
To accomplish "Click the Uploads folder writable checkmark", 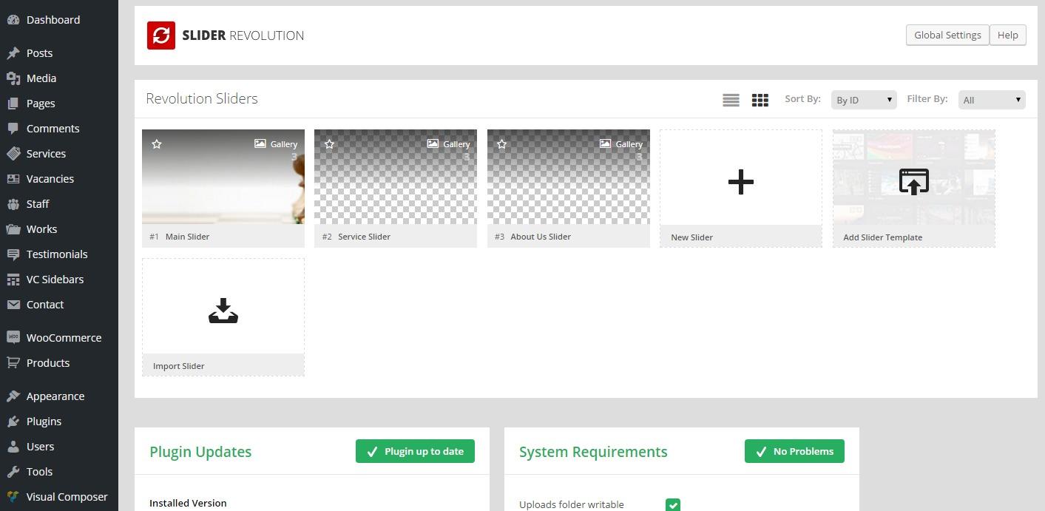I will pos(672,505).
